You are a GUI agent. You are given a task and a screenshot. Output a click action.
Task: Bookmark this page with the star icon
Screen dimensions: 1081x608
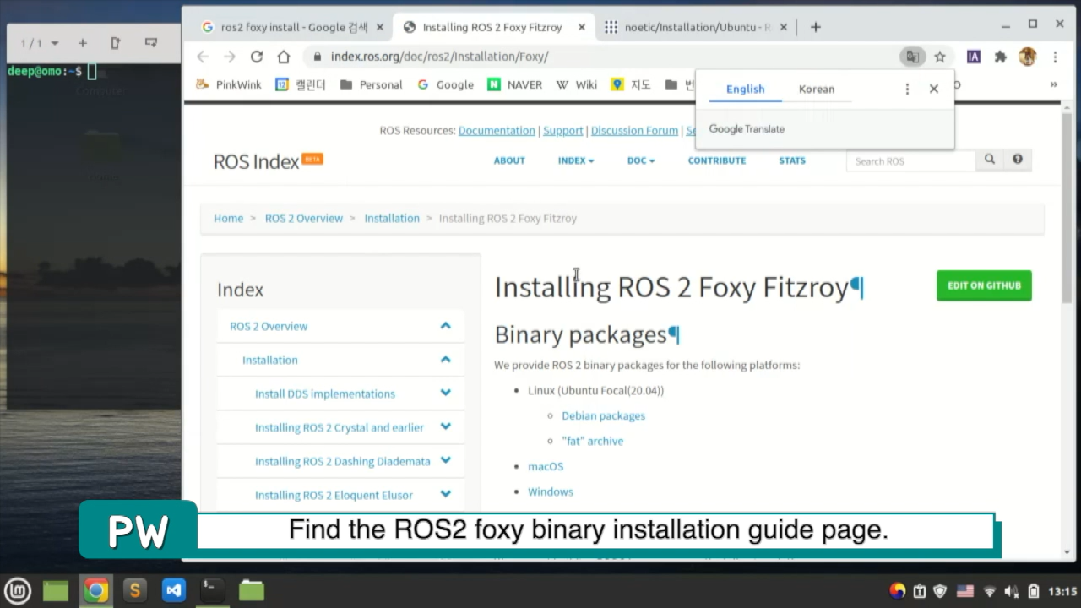click(x=940, y=57)
